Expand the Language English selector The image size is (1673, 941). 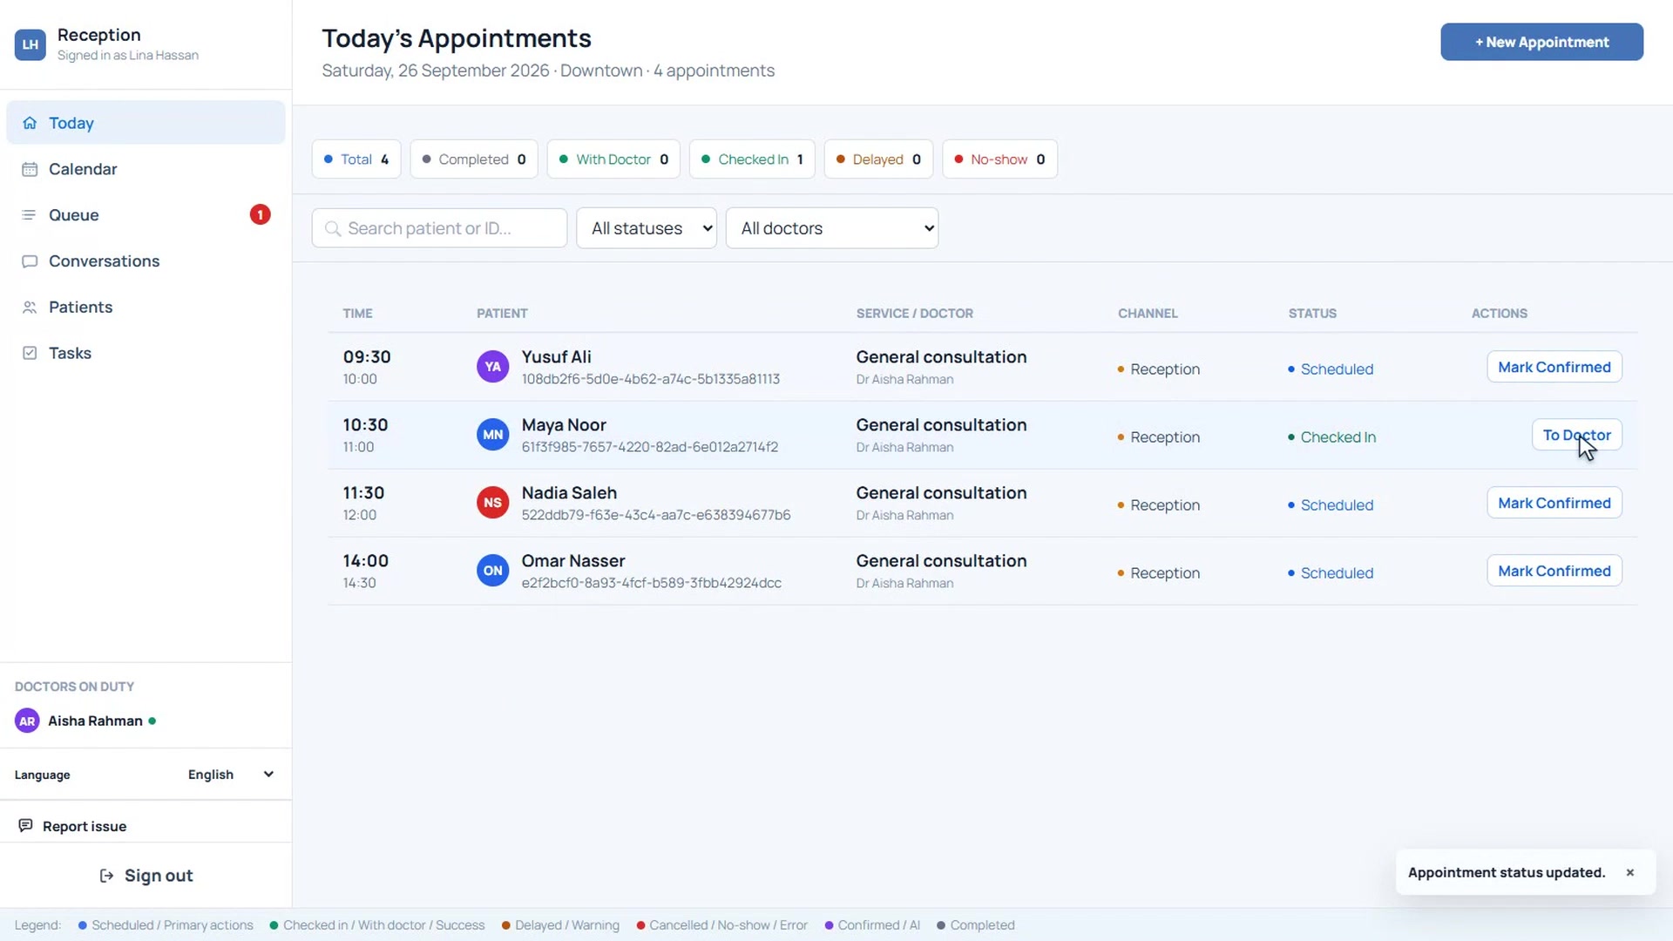[x=231, y=775]
